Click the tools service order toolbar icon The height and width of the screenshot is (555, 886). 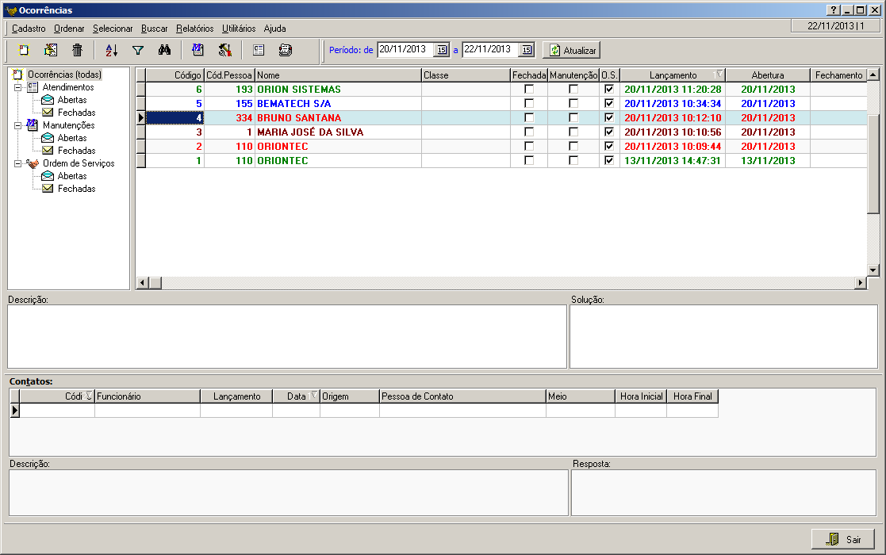pos(225,50)
